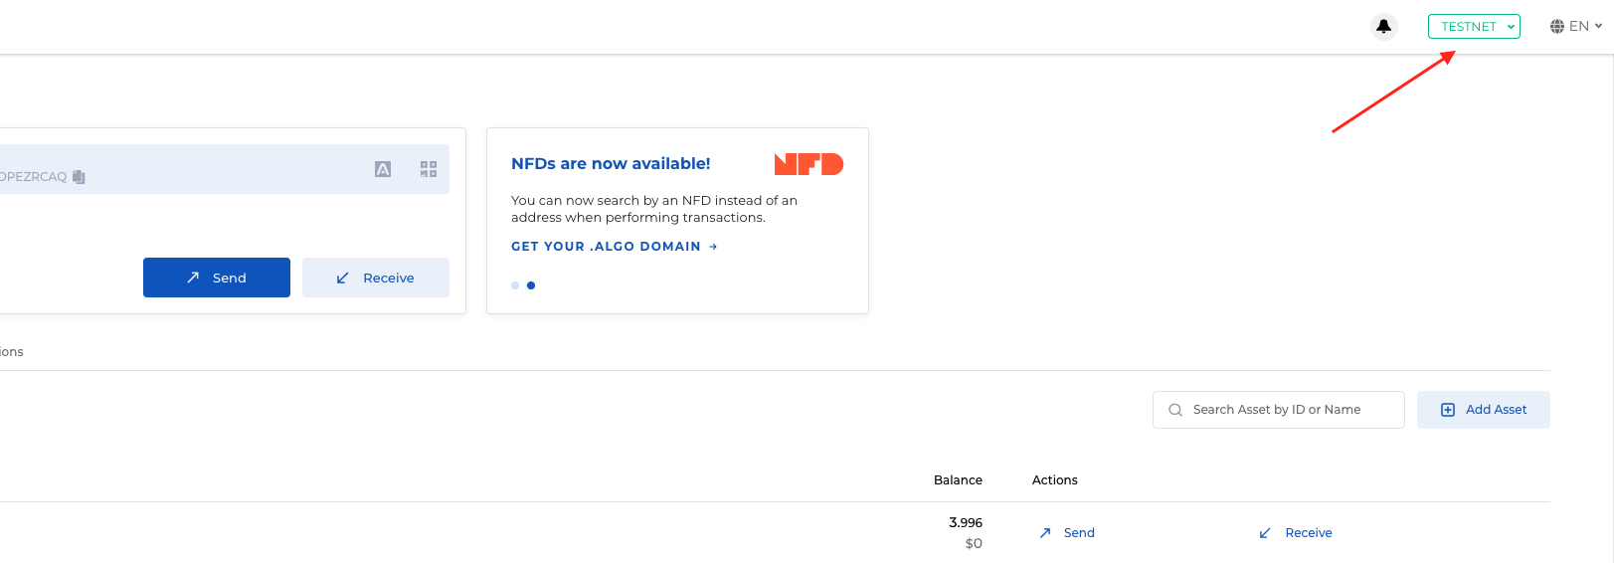Click Send in the asset row actions
The width and height of the screenshot is (1614, 563).
pyautogui.click(x=1067, y=533)
